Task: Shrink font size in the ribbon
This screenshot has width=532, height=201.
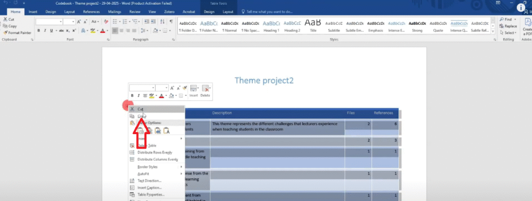Action: point(85,22)
